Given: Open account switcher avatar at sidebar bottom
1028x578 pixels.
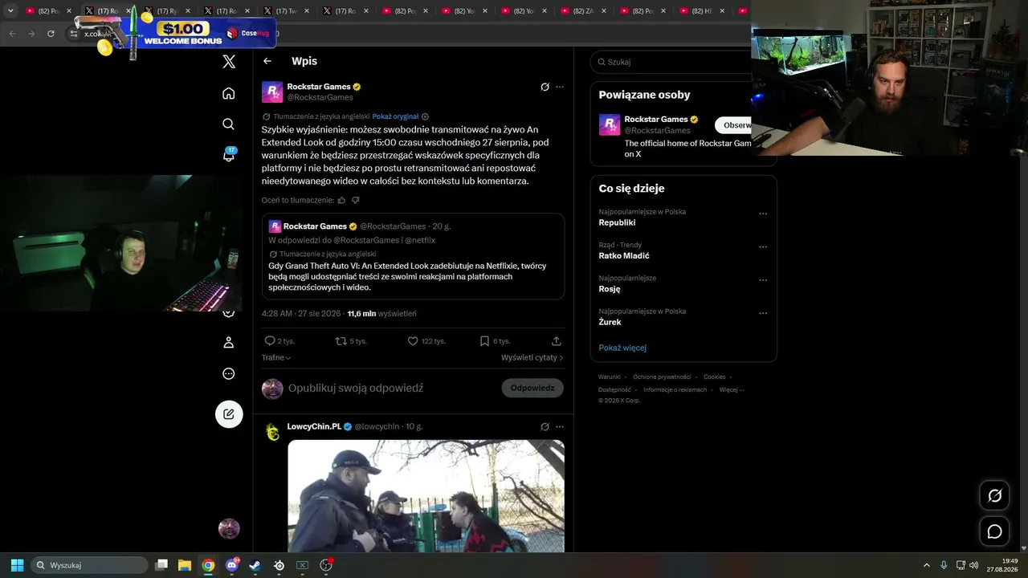Looking at the screenshot, I should click(x=229, y=528).
